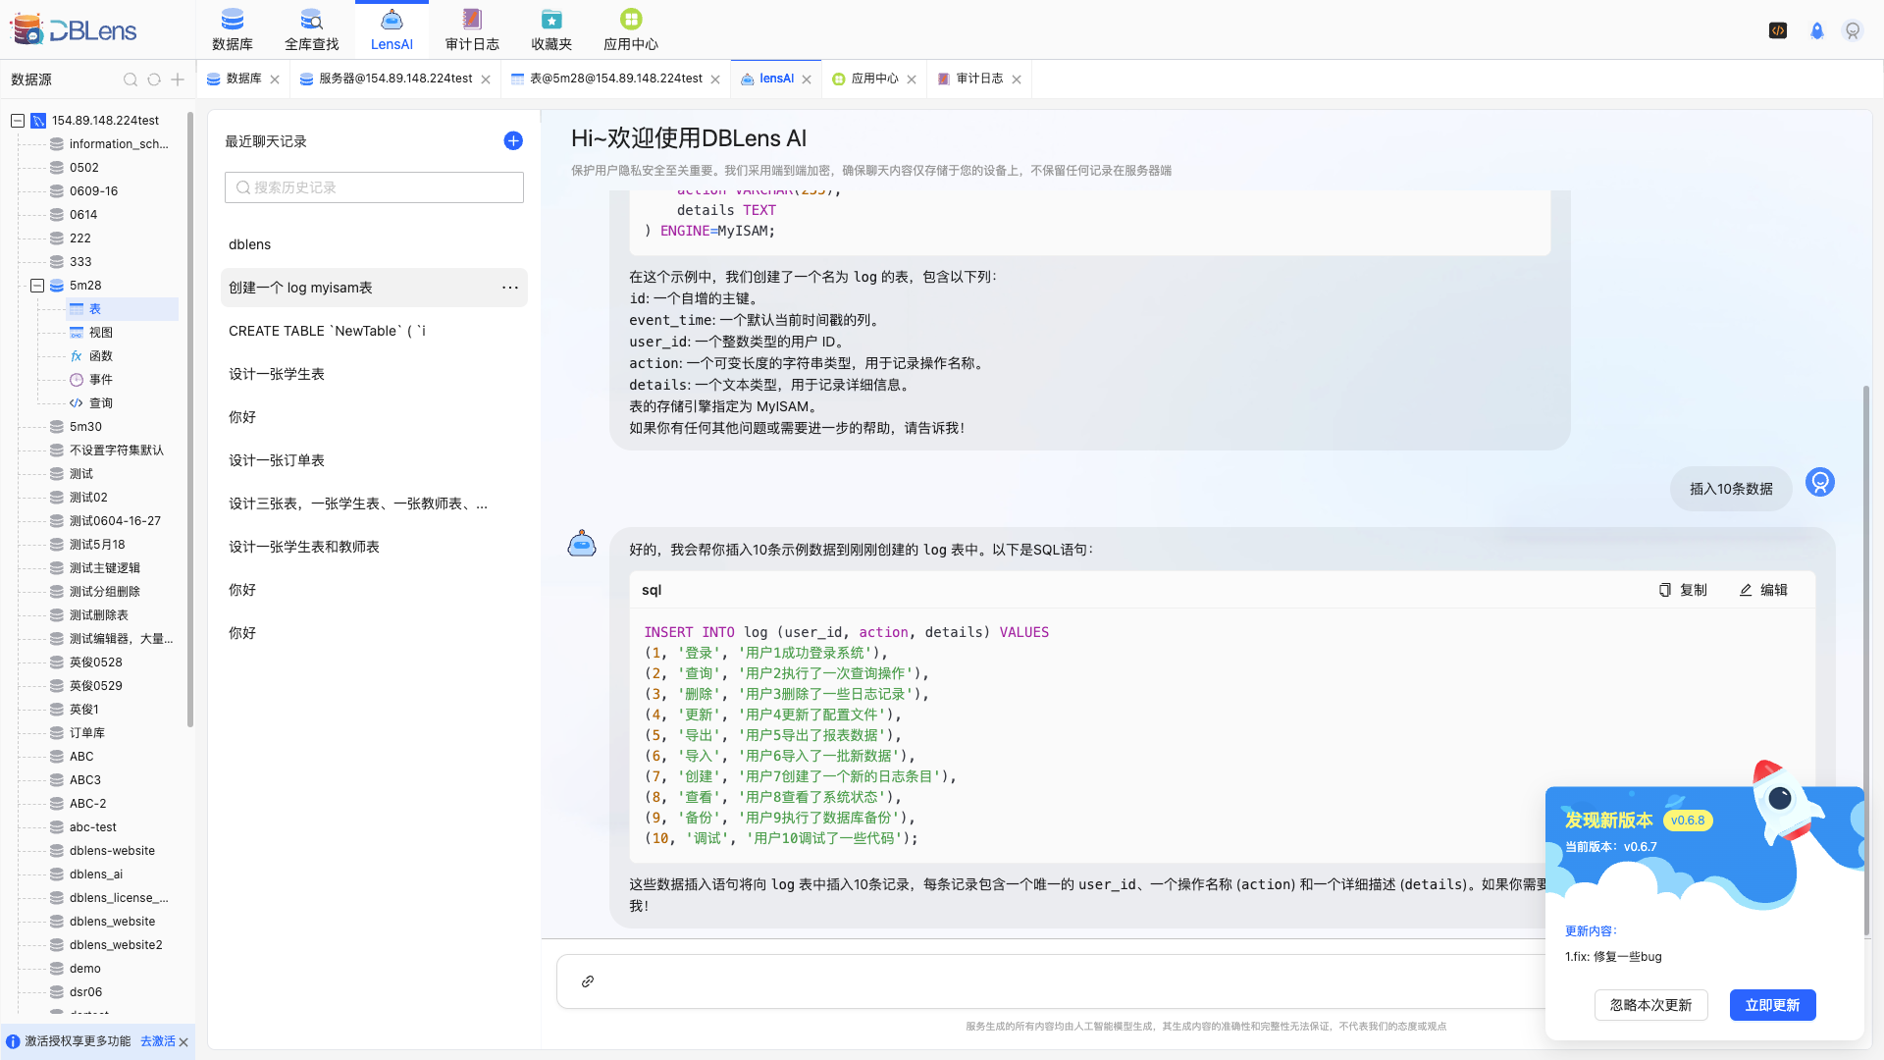Collapse the 5m28 database node
The image size is (1884, 1060).
(37, 285)
